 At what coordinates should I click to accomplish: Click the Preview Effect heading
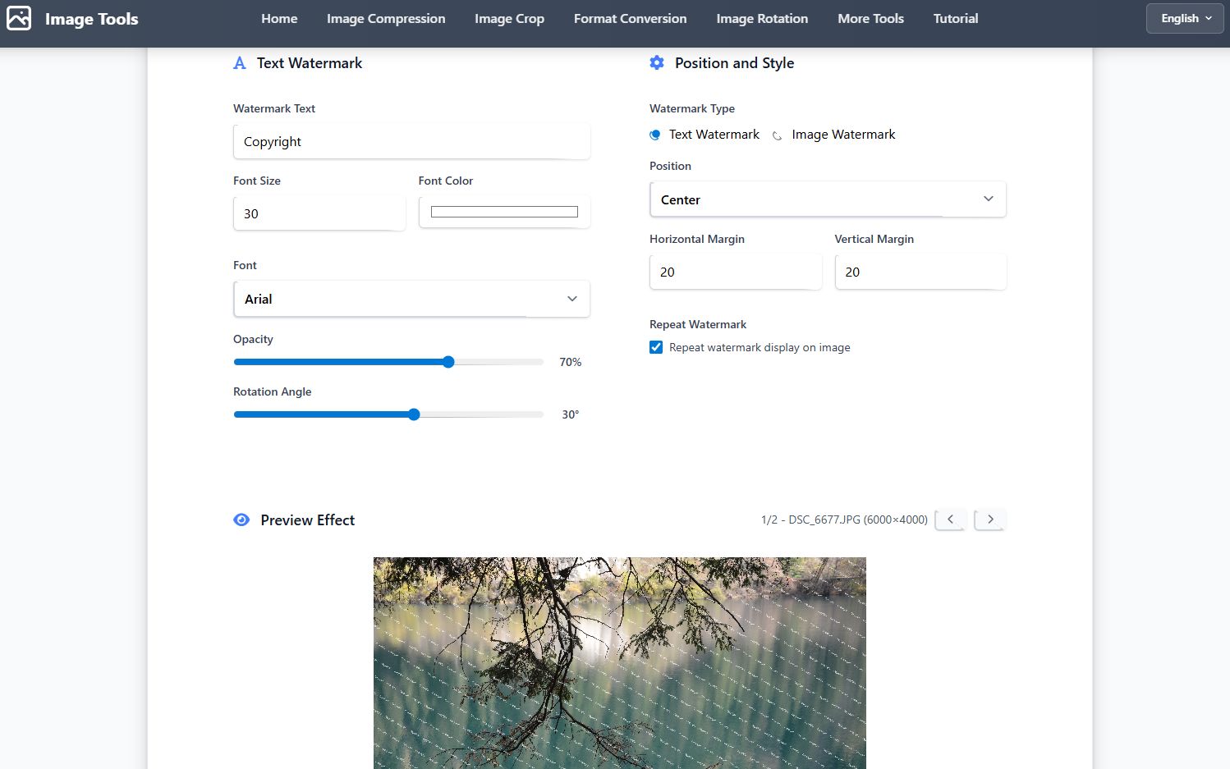click(308, 520)
